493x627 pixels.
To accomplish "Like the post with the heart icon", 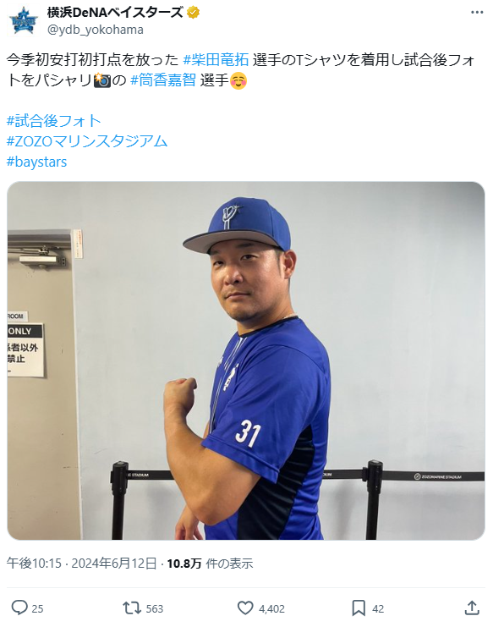I will pos(245,608).
